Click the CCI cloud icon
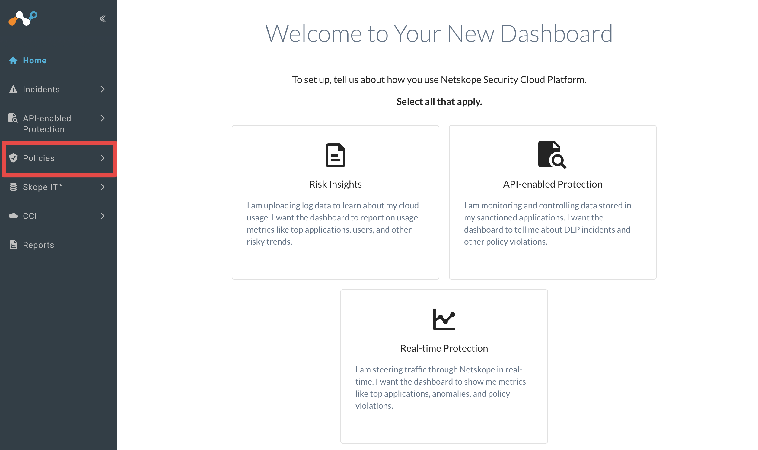 point(13,216)
